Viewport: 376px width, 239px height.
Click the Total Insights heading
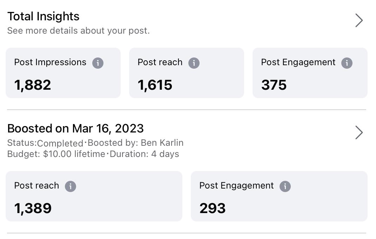click(43, 16)
